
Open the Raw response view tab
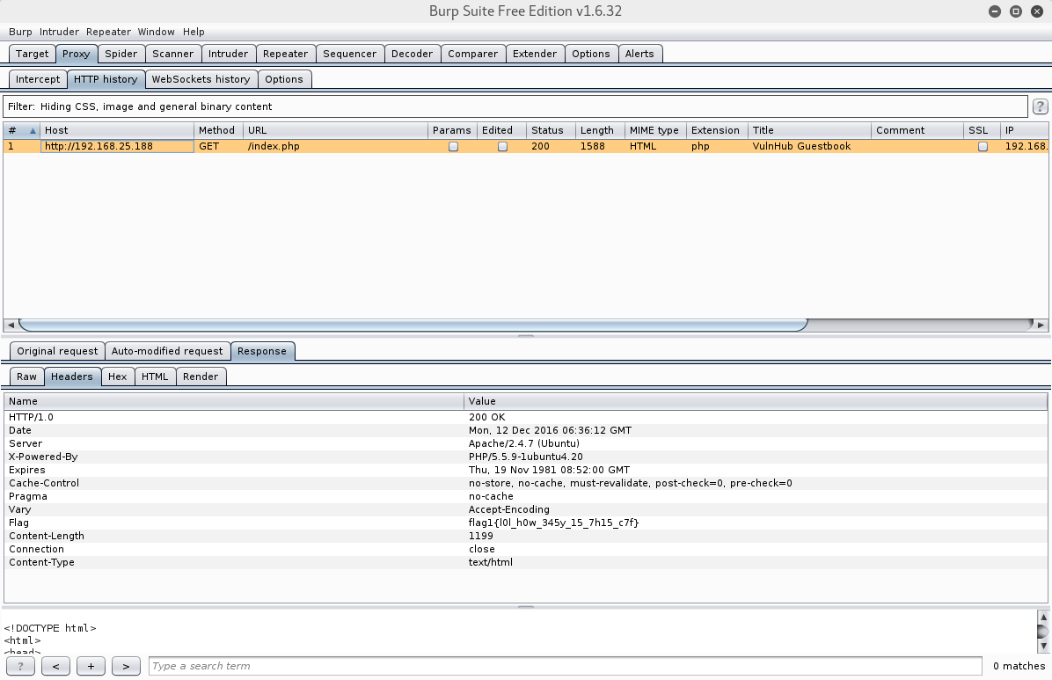point(26,377)
